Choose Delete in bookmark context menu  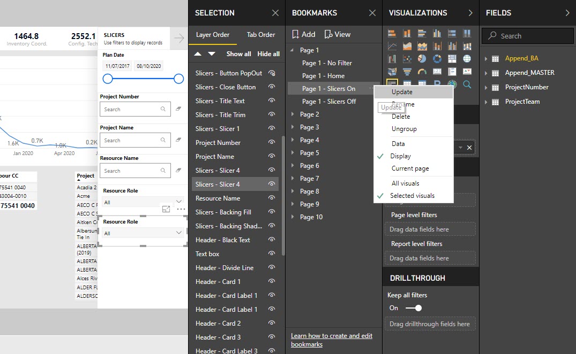[x=400, y=117]
